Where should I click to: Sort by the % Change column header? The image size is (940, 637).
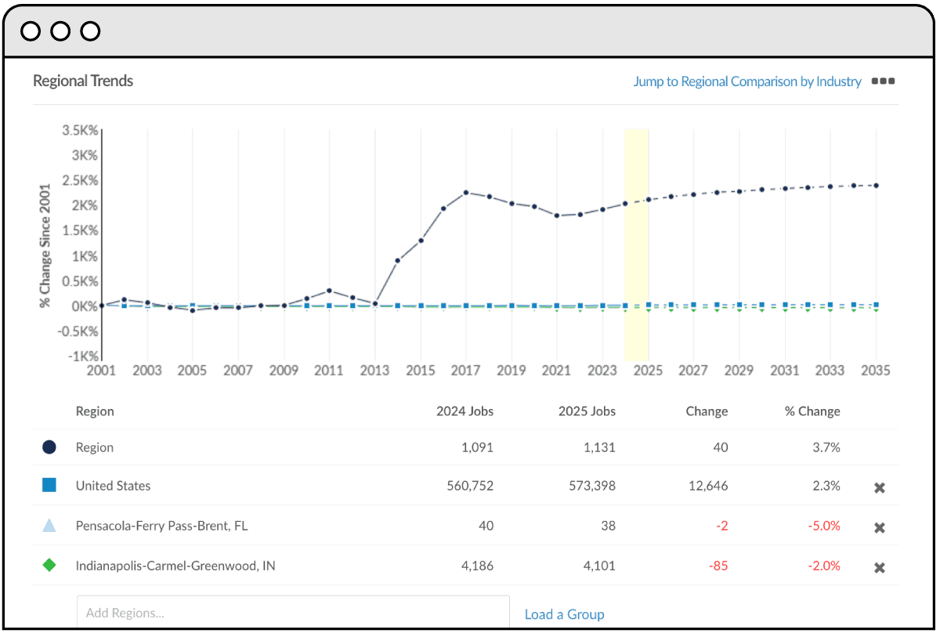812,411
